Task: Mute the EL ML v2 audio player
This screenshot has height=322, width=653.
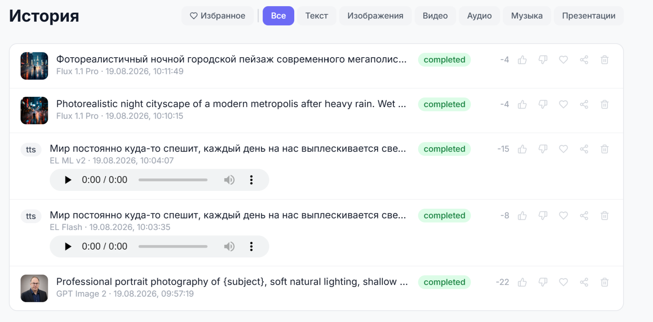Action: click(x=229, y=180)
